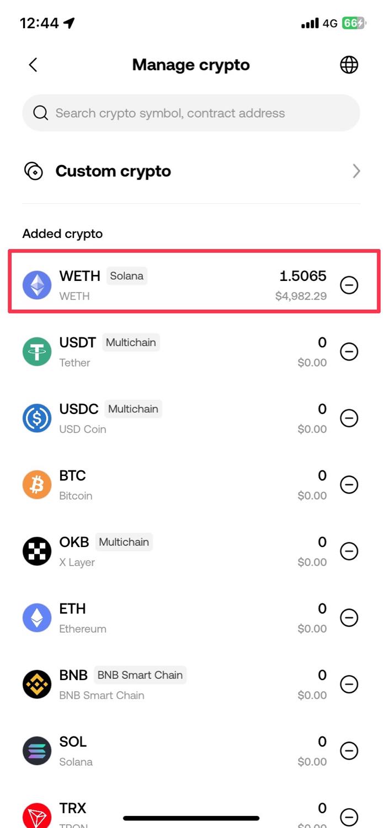383x828 pixels.
Task: Expand Custom crypto with the chevron
Action: coord(356,171)
